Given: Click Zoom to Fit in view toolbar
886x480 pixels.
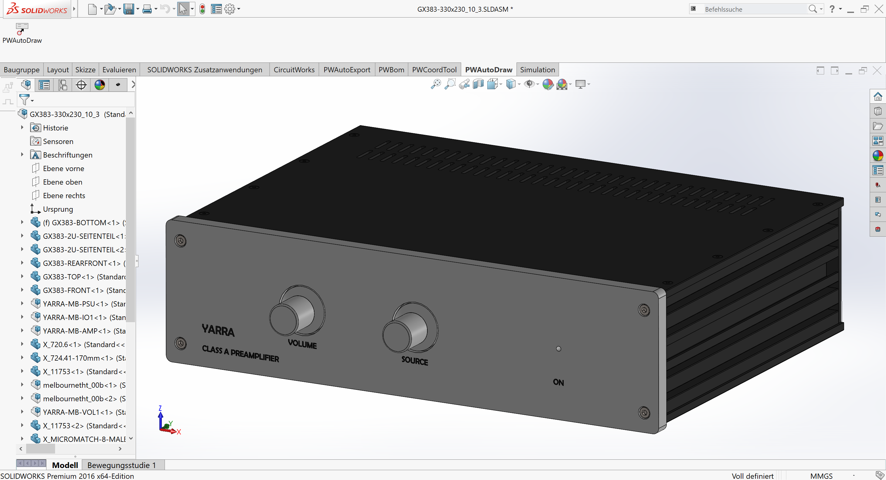Looking at the screenshot, I should point(436,84).
